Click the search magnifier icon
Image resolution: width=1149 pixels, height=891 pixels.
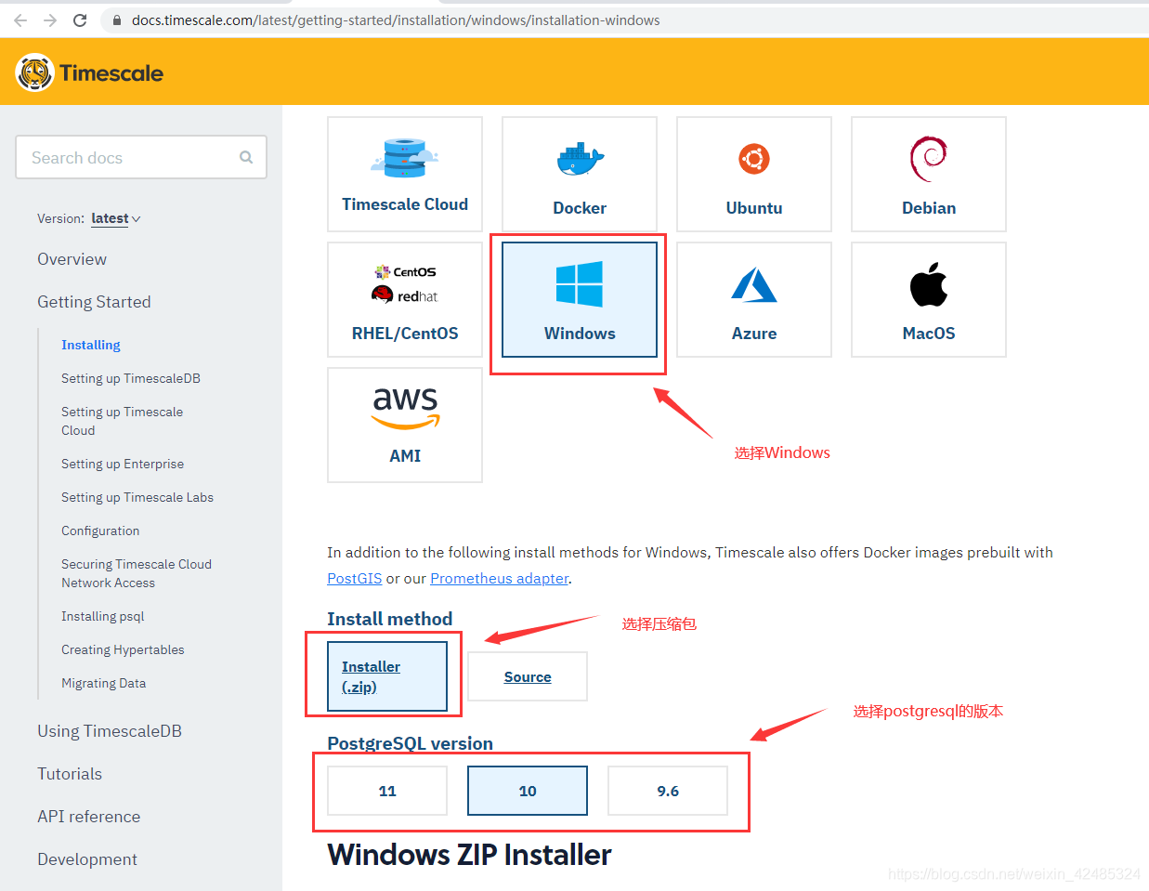point(246,157)
